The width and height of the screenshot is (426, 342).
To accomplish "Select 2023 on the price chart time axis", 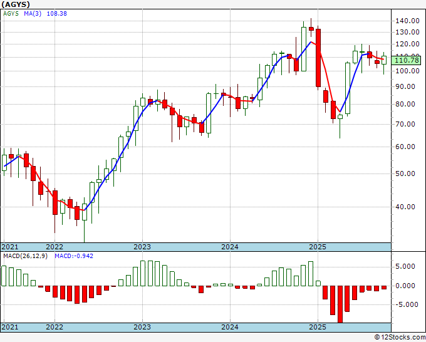I will coord(142,247).
